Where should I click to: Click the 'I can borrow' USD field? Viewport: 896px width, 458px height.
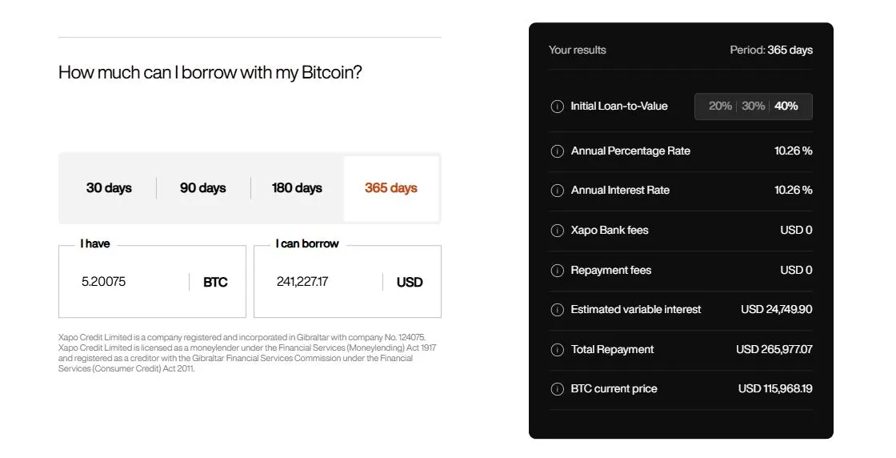coord(320,282)
